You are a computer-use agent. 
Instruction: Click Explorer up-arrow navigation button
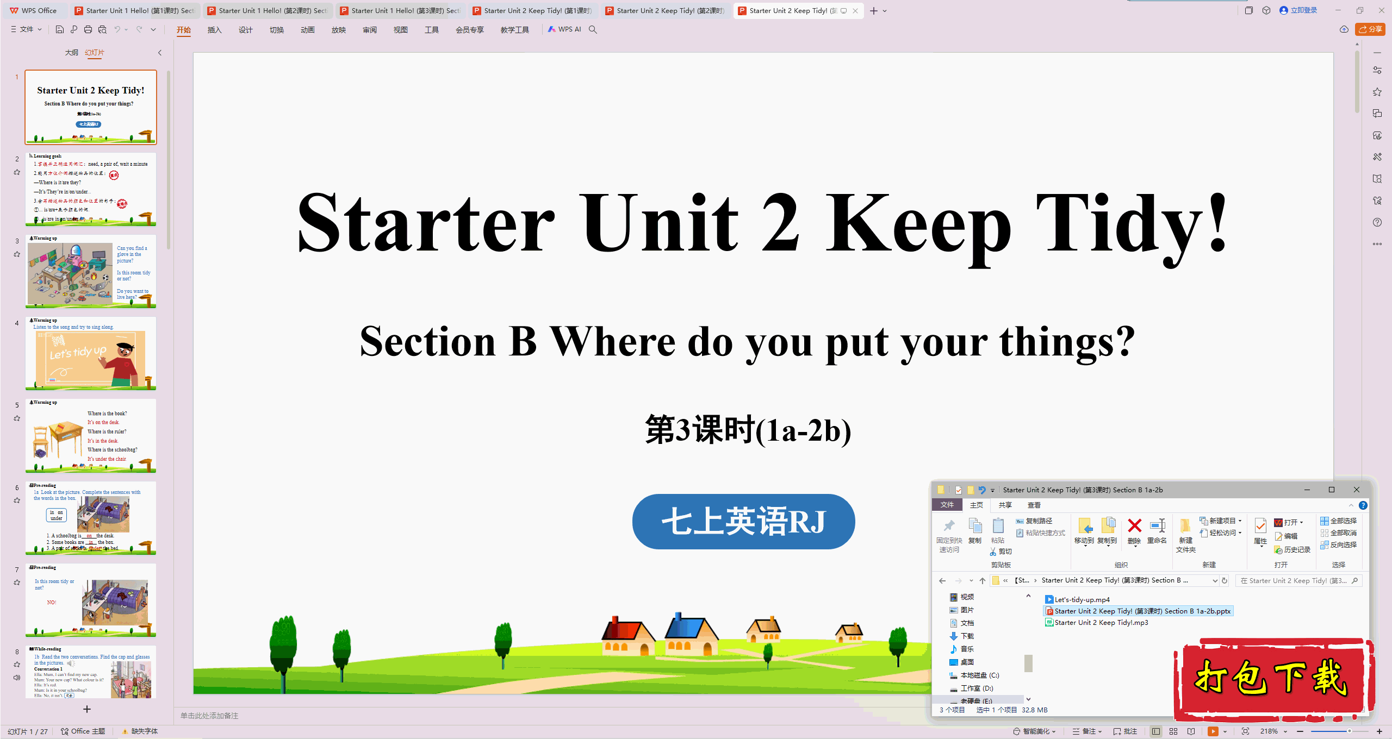[983, 580]
